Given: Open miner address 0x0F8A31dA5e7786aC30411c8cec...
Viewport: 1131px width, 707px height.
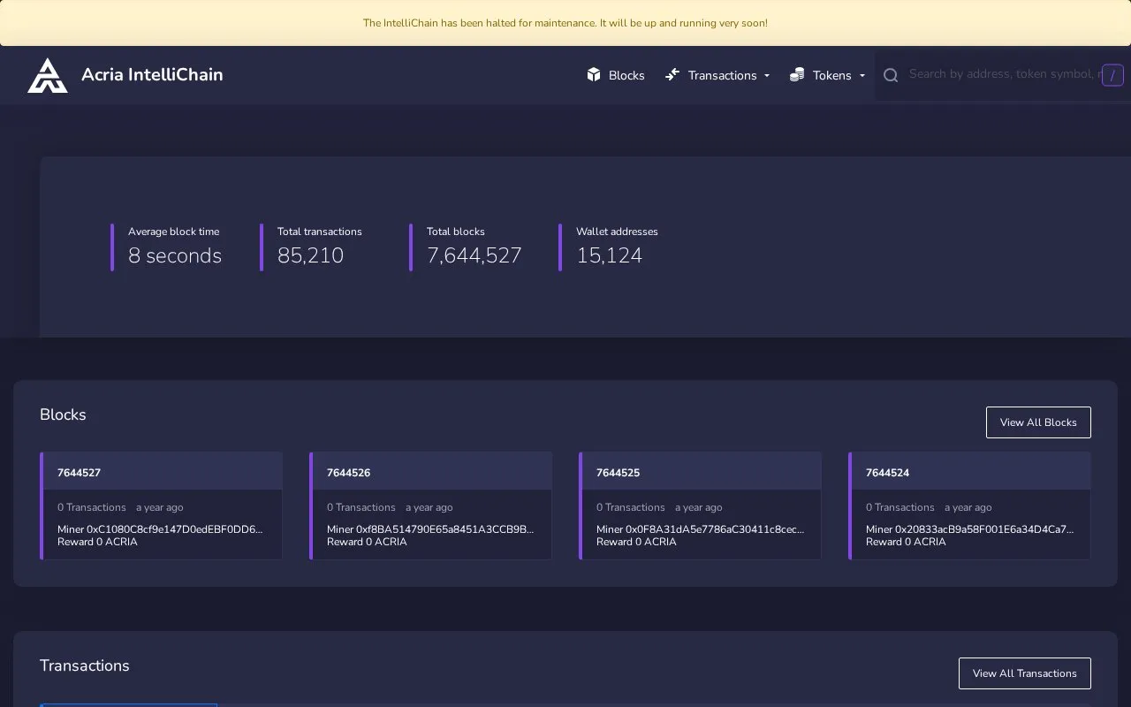Looking at the screenshot, I should [715, 529].
